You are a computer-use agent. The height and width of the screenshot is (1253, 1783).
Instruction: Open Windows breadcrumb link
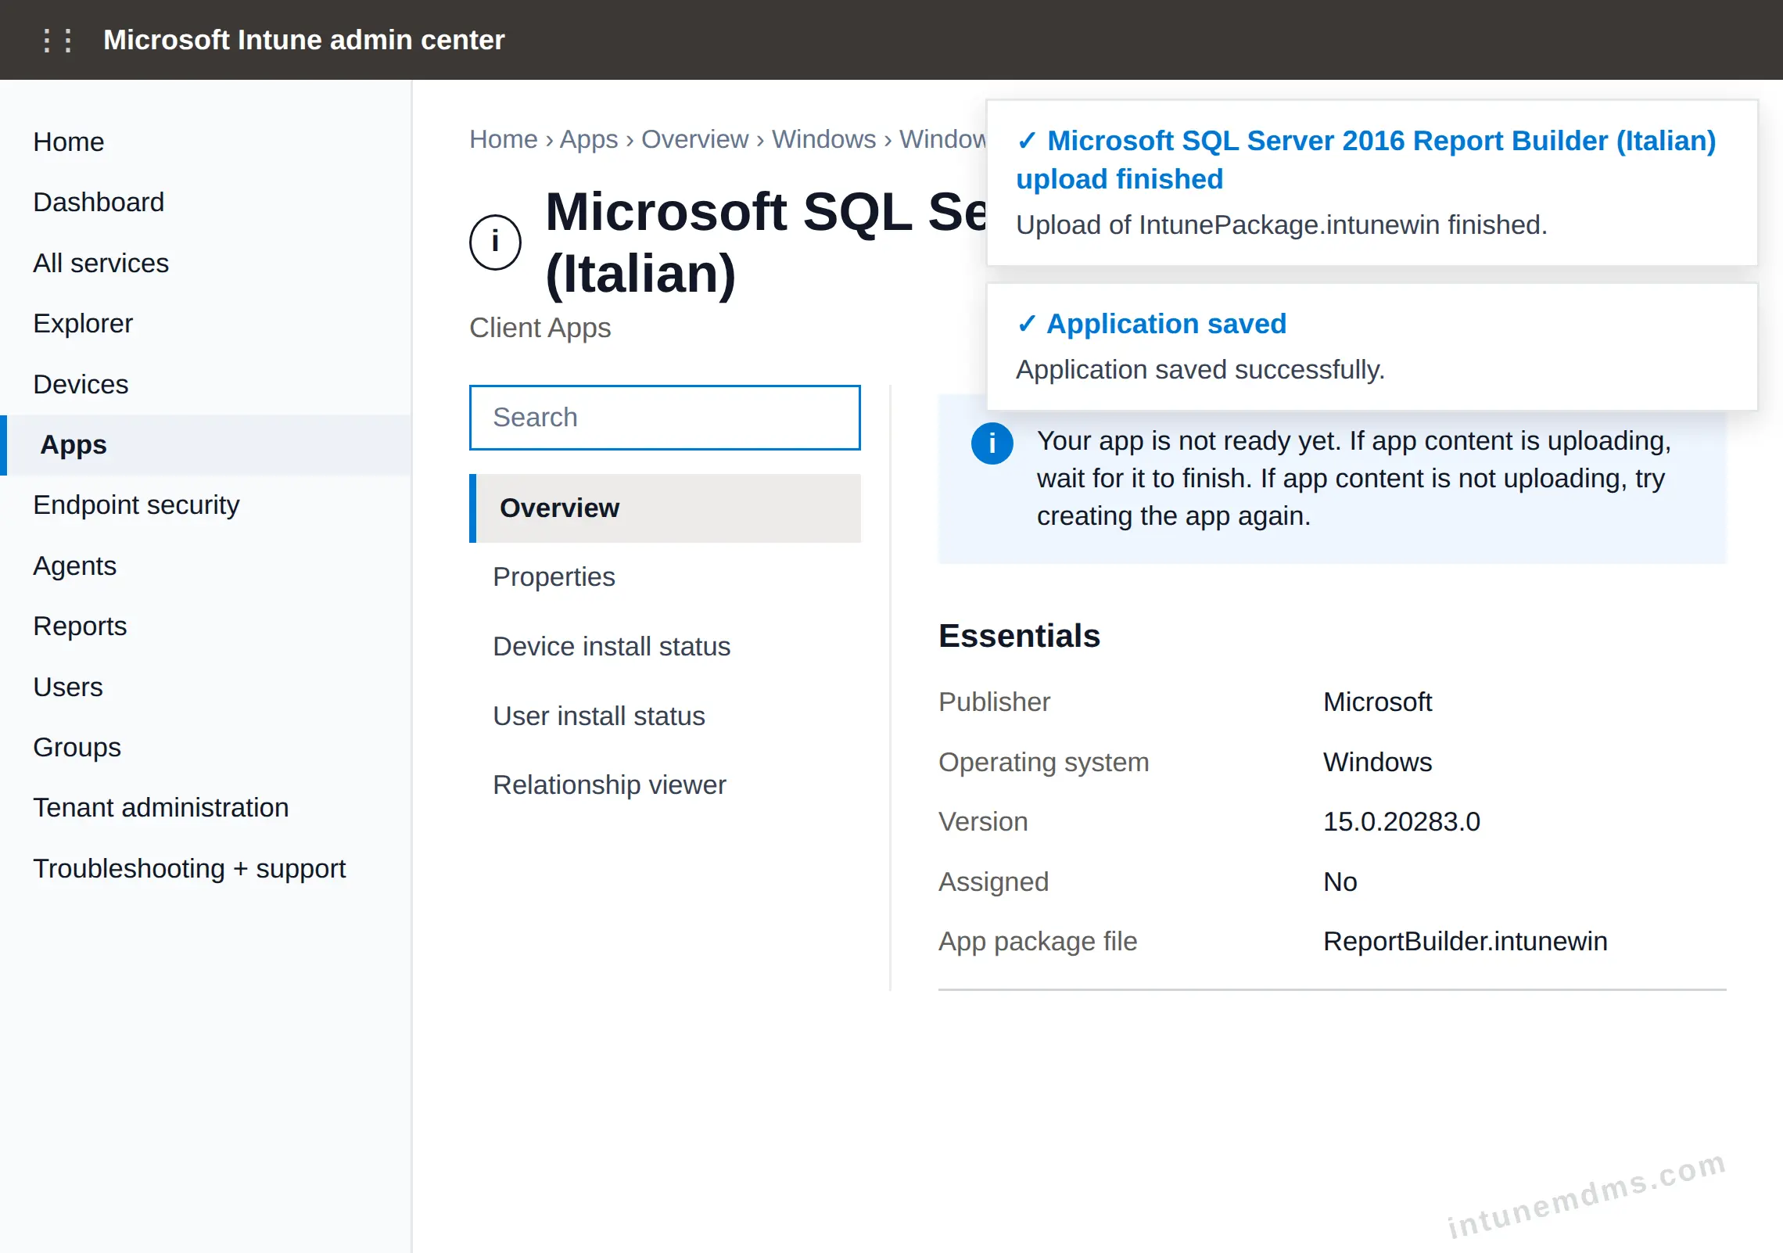823,139
